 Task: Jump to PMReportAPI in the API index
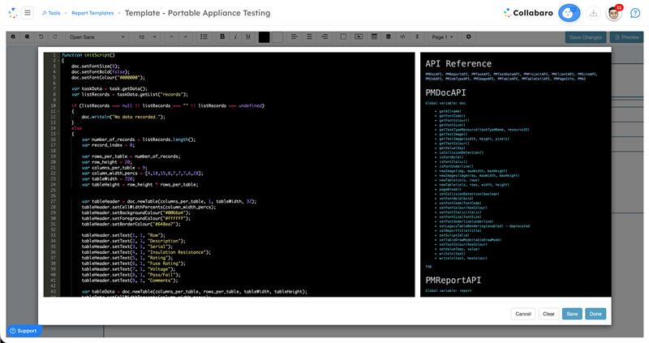click(457, 74)
